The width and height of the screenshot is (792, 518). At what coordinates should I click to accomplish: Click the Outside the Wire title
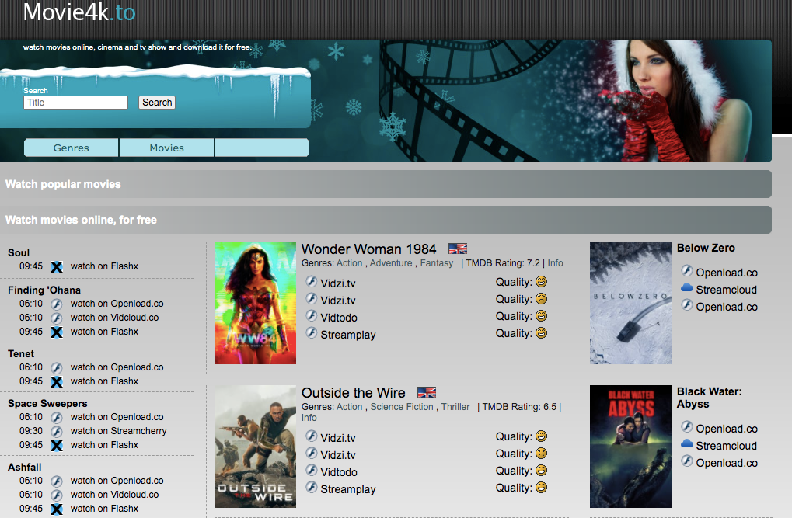354,393
